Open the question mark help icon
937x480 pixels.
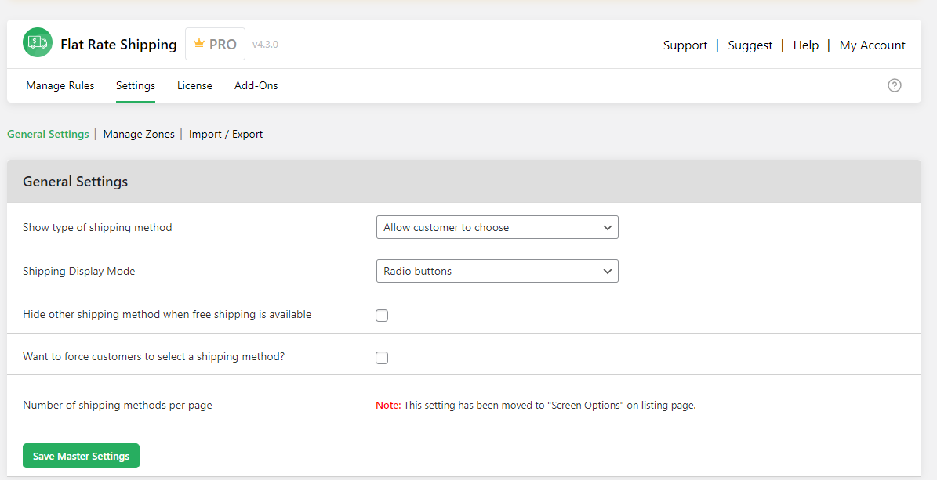[894, 85]
